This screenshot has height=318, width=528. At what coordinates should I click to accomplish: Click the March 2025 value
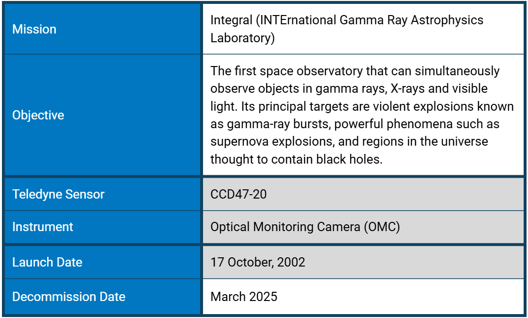coord(244,297)
